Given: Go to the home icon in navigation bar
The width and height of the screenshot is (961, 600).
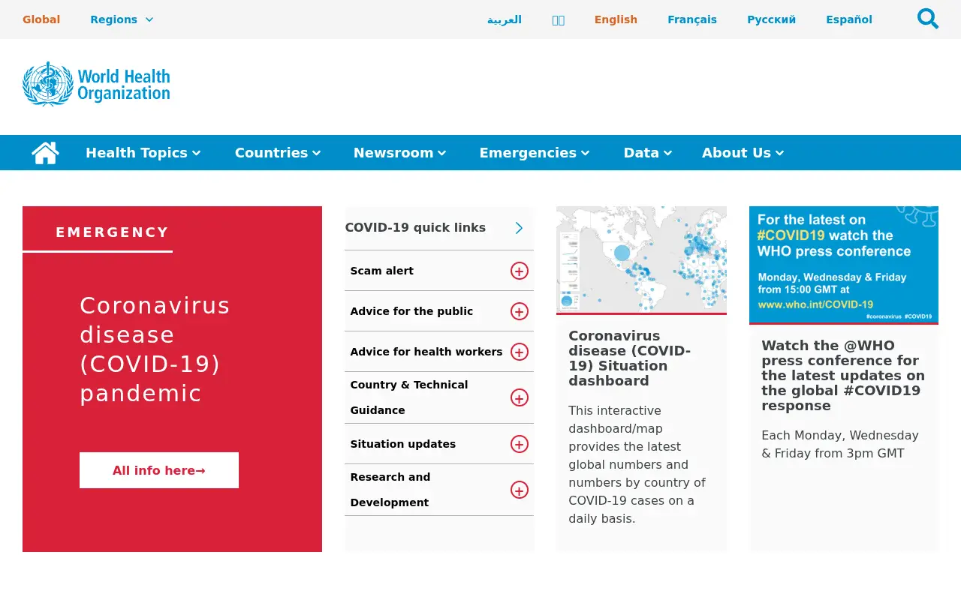Looking at the screenshot, I should [x=45, y=153].
